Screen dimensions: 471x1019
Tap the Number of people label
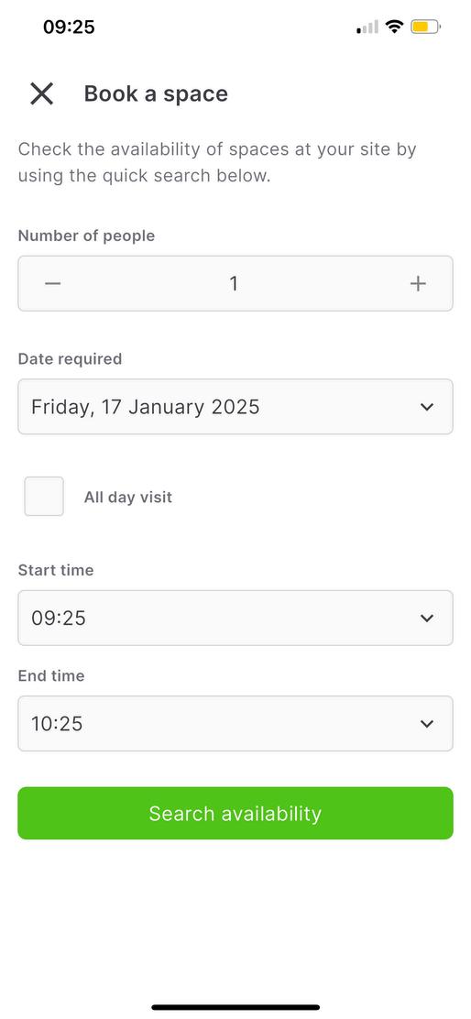(86, 236)
